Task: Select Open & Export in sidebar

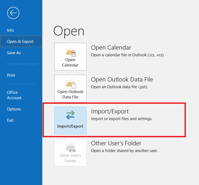Action: point(21,41)
